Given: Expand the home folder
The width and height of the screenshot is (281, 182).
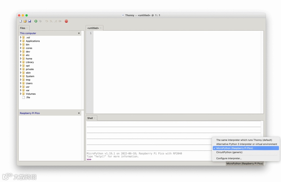Looking at the screenshot, I should pyautogui.click(x=21, y=59).
